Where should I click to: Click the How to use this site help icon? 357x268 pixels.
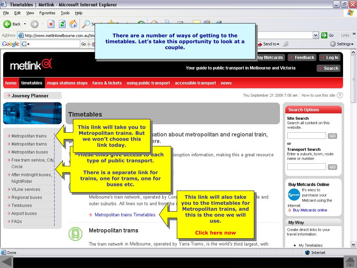tap(340, 95)
